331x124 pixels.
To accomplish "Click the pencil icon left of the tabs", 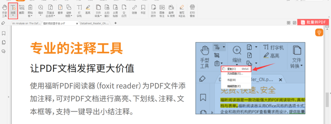I will pyautogui.click(x=3, y=23).
